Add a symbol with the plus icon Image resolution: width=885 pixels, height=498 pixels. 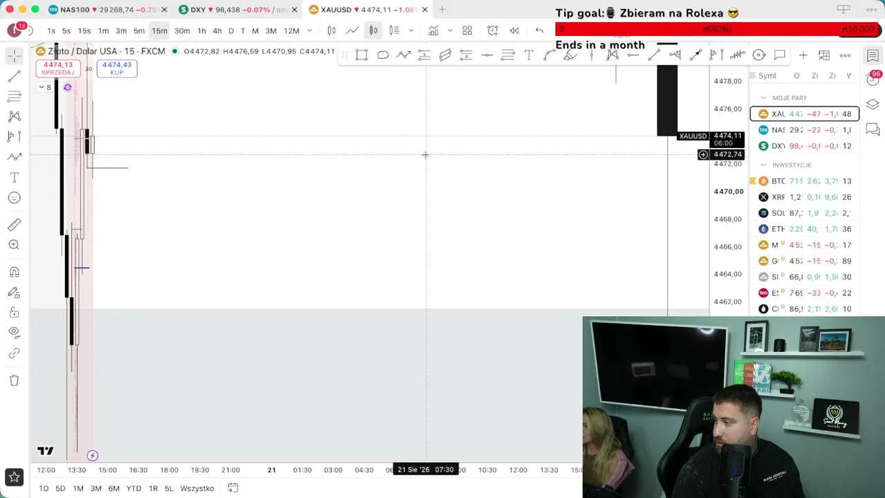click(803, 55)
